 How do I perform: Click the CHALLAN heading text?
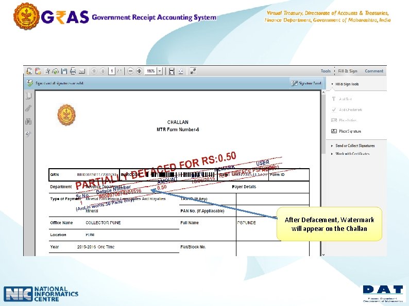click(x=178, y=122)
